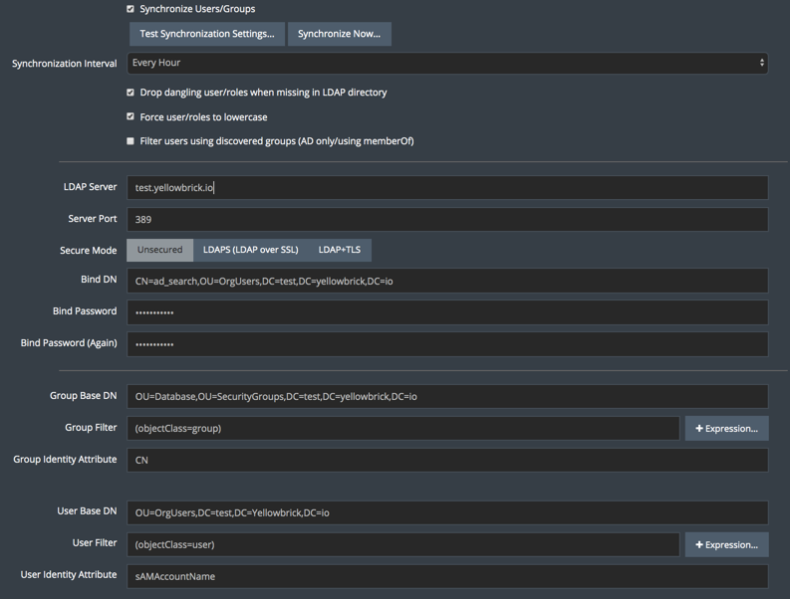The image size is (790, 599).
Task: Edit the Group Base DN field
Action: pyautogui.click(x=447, y=396)
